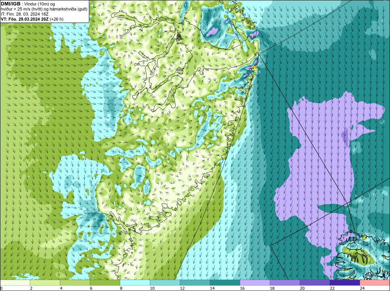390x291 pixels.
Task: Click the scale label '24'
Action: click(x=362, y=288)
